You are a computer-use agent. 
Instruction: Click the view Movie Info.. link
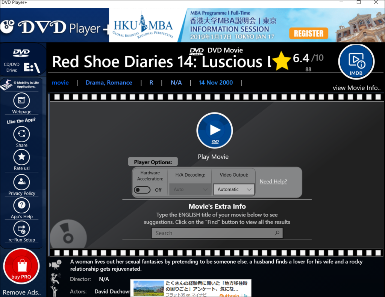tap(356, 88)
